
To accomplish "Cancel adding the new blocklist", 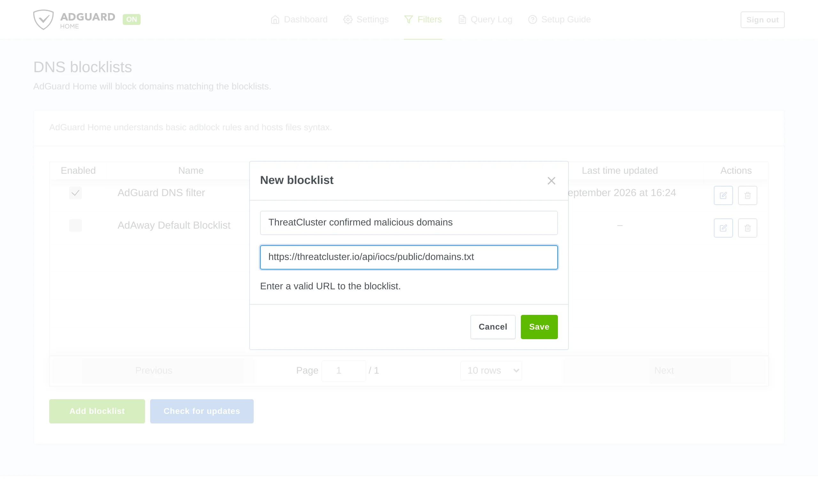I will pyautogui.click(x=493, y=327).
